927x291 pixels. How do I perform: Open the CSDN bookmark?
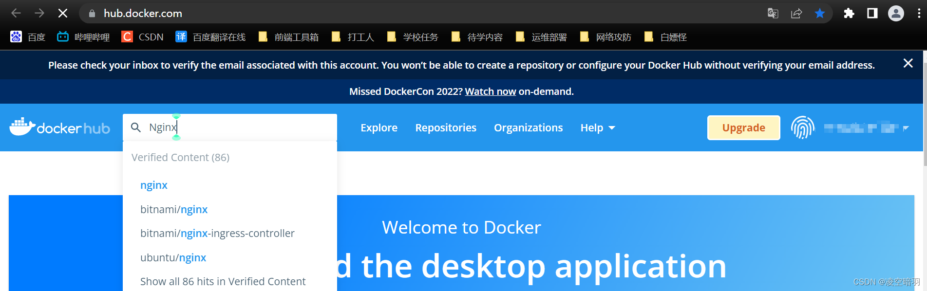click(143, 37)
